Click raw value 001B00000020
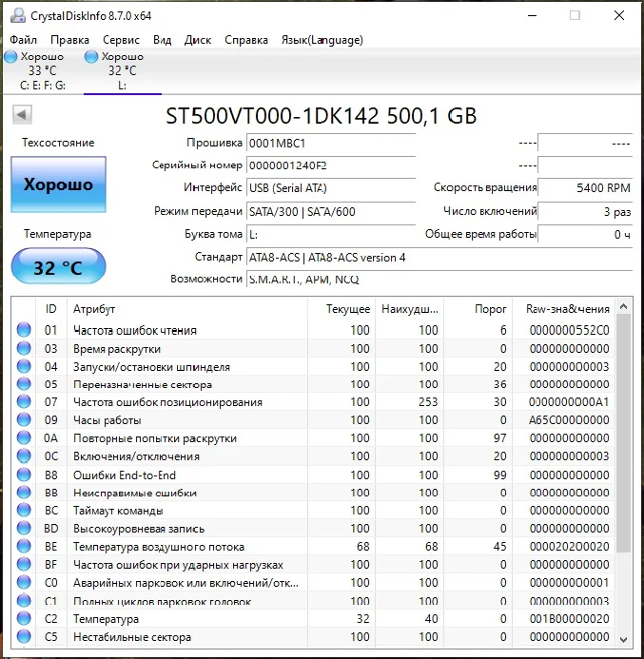Image resolution: width=644 pixels, height=659 pixels. (569, 619)
